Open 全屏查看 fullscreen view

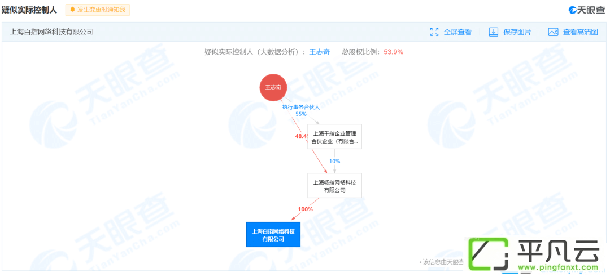pos(457,32)
